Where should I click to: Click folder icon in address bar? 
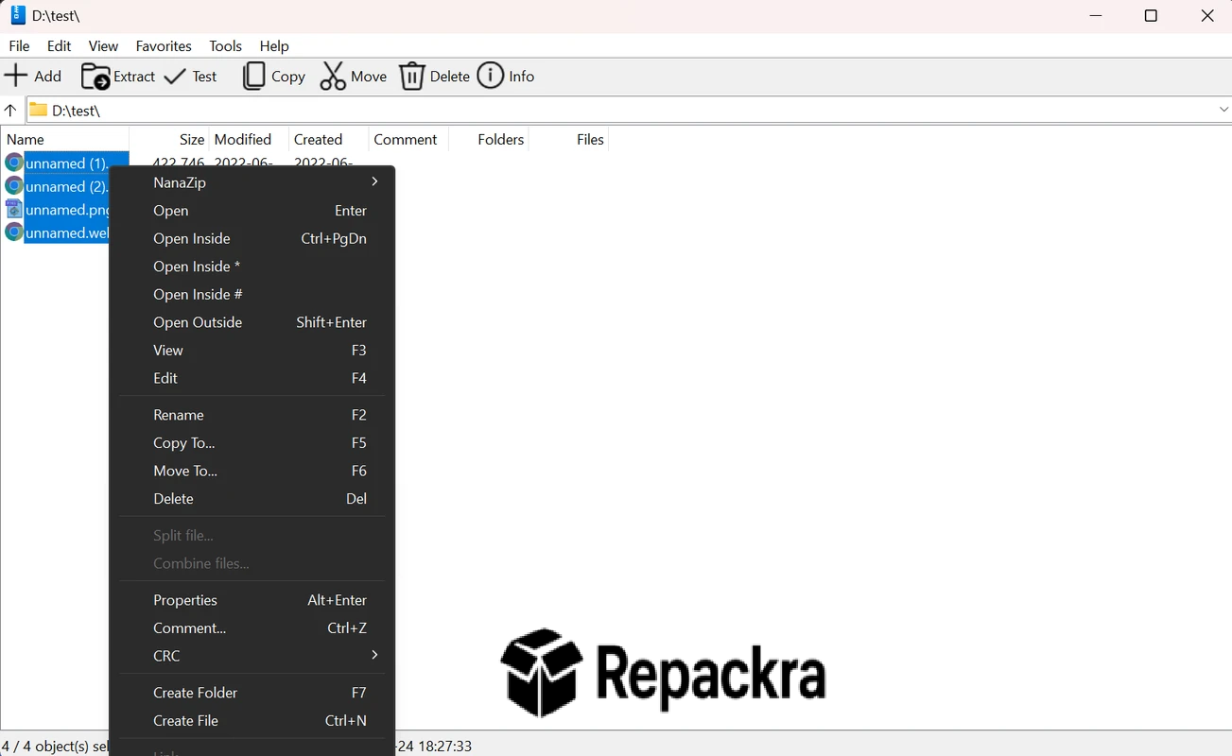pyautogui.click(x=38, y=110)
